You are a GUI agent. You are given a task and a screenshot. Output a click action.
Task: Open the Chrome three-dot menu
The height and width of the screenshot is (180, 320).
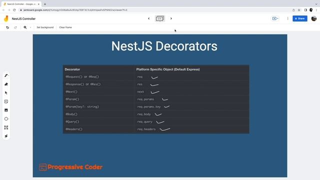pos(316,10)
